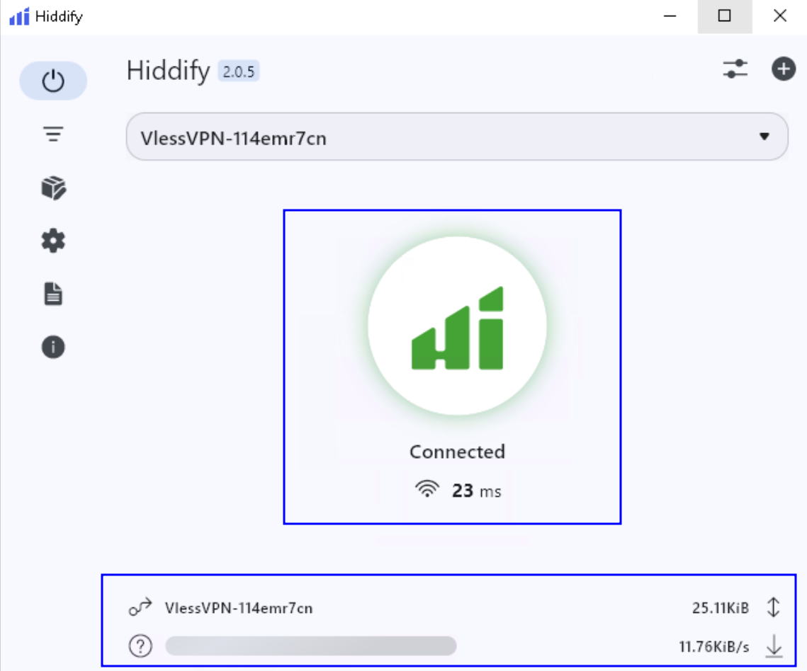
Task: Add a new profile with the plus button
Action: coord(784,69)
